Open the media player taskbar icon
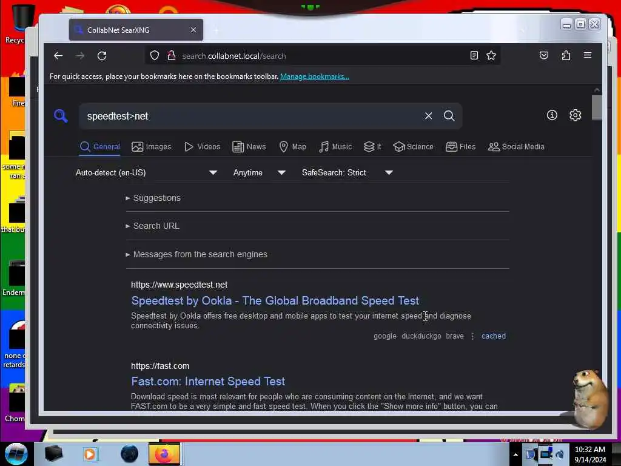Viewport: 621px width, 466px height. point(90,454)
